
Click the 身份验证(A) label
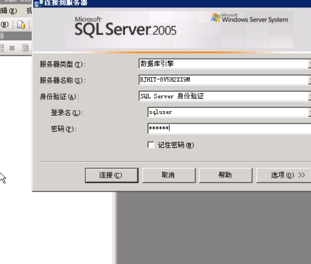point(59,97)
